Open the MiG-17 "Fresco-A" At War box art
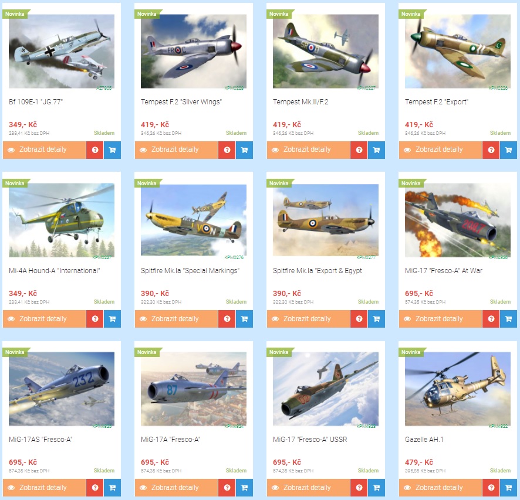Viewport: 520px width, 500px height. (458, 220)
